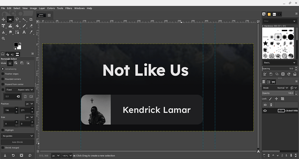Open the Position units px dropdown
The width and height of the screenshot is (299, 159).
29,104
